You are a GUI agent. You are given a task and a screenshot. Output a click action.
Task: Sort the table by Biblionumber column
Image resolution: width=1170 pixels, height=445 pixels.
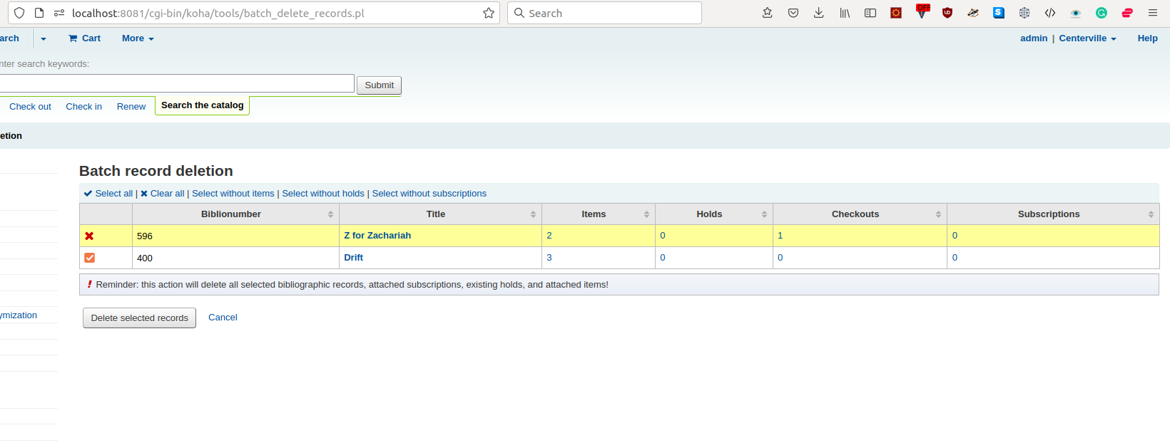231,214
